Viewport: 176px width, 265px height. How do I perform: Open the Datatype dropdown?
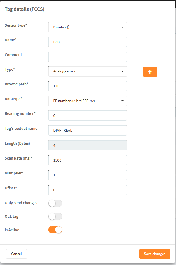pyautogui.click(x=88, y=101)
